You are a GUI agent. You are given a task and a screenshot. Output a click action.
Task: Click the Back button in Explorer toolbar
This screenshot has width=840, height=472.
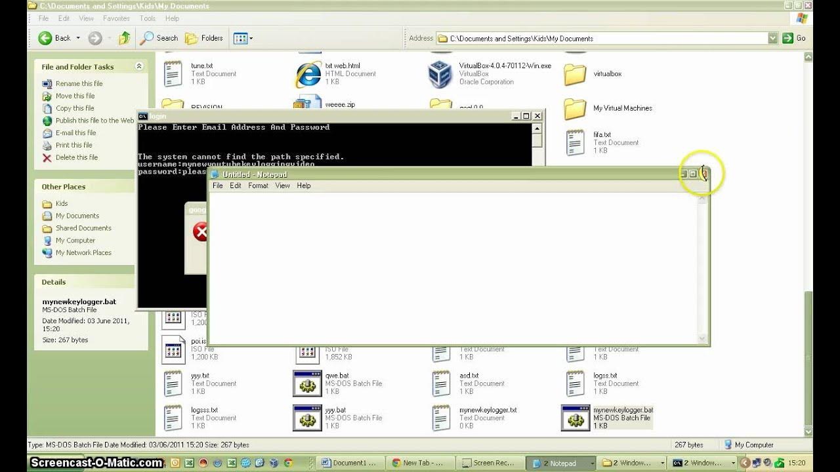[x=54, y=38]
